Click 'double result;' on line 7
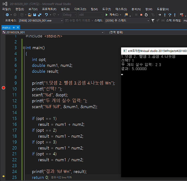Screen dimensions: 187x181 pos(45,71)
